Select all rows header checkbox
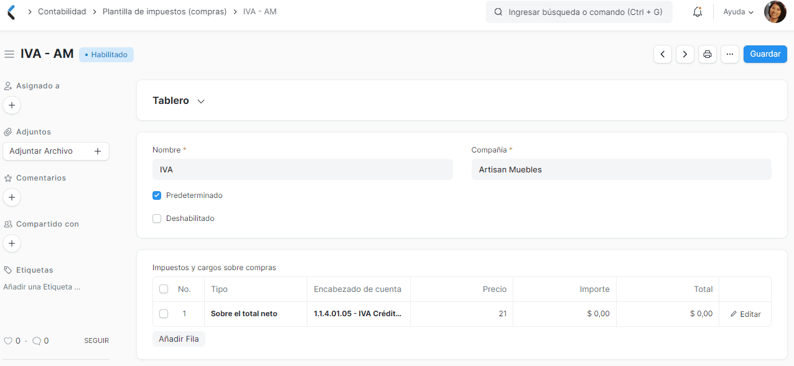The height and width of the screenshot is (366, 794). (x=164, y=289)
